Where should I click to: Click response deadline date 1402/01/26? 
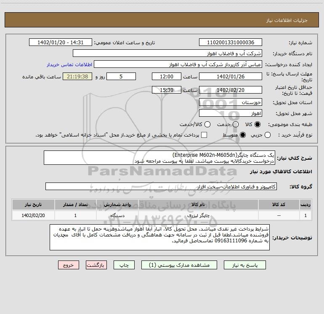tap(231, 76)
